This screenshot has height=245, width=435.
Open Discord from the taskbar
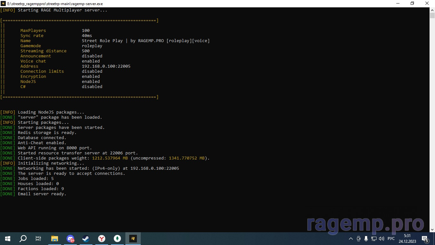[x=70, y=239]
